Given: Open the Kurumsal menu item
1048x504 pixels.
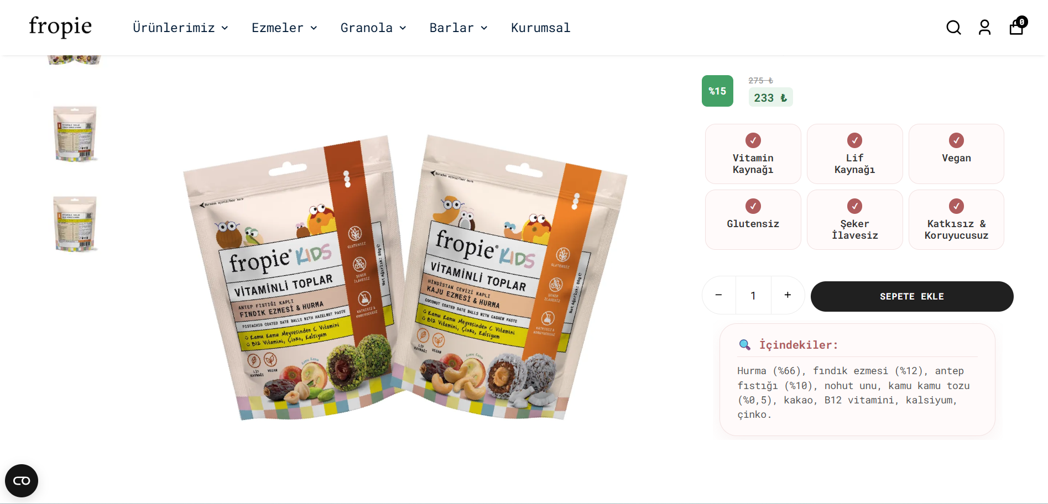Looking at the screenshot, I should 540,28.
